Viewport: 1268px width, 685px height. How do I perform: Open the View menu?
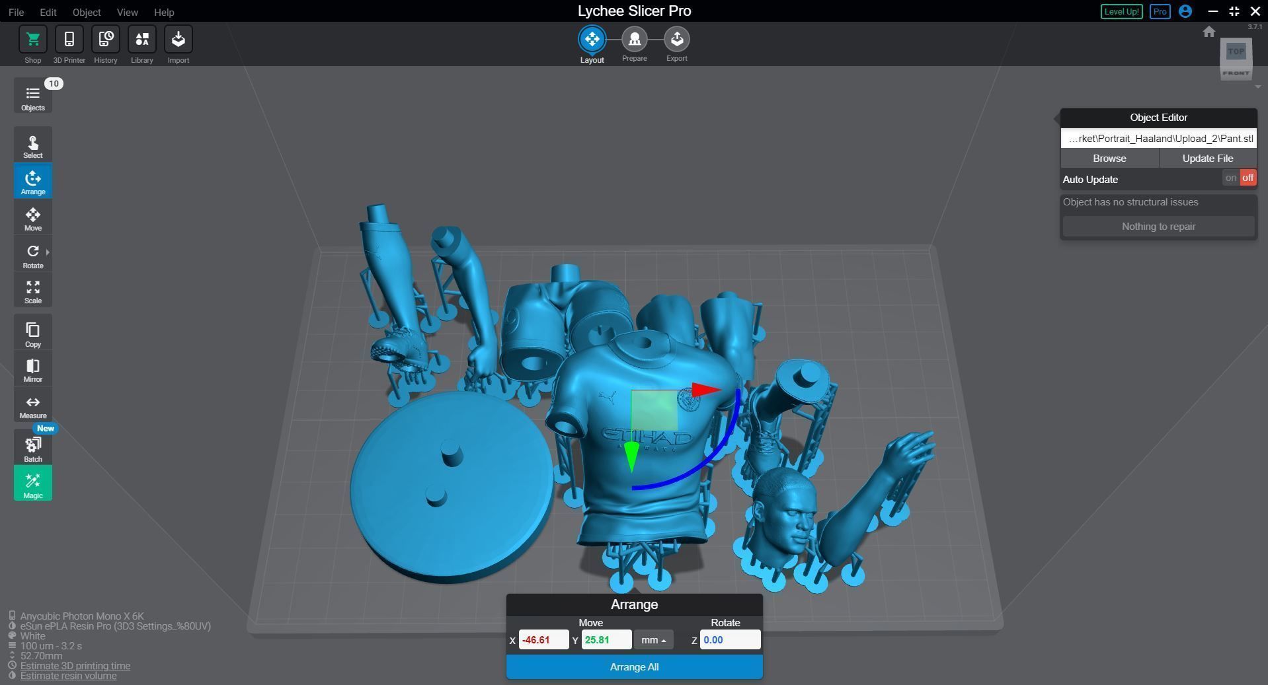click(x=127, y=12)
